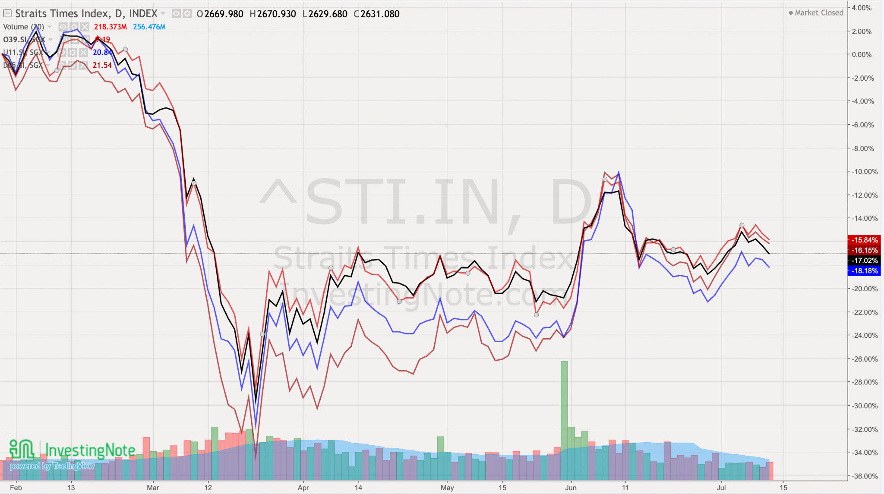Remove the Volume indicator with its X icon
Image resolution: width=884 pixels, height=494 pixels.
[x=85, y=27]
